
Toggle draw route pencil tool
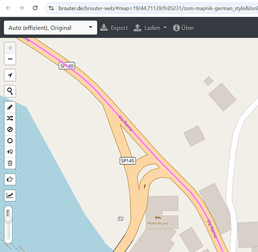10,108
